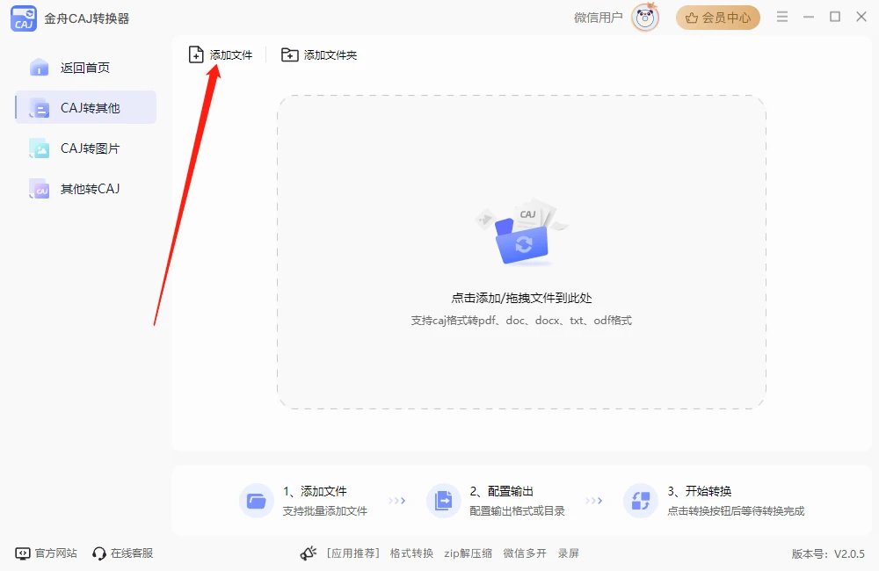Select 返回首页 in the sidebar
This screenshot has width=879, height=571.
click(x=85, y=68)
